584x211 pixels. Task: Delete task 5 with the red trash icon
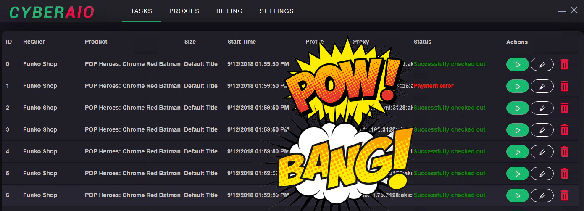point(565,174)
